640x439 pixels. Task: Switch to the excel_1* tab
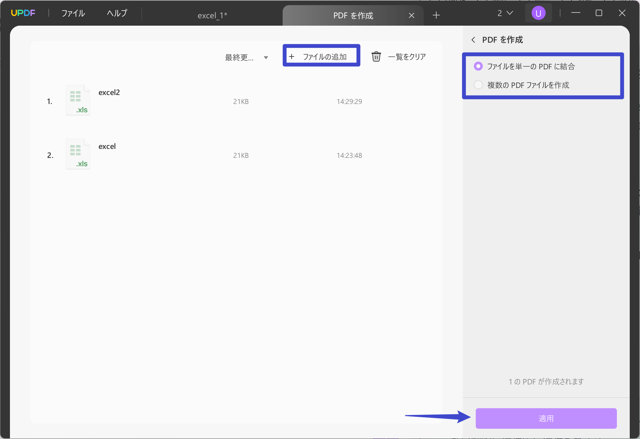(212, 15)
